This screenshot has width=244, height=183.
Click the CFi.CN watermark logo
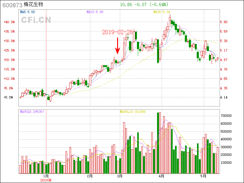click(36, 20)
